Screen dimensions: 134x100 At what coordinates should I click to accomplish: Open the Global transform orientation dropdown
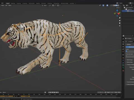pyautogui.click(x=45, y=5)
